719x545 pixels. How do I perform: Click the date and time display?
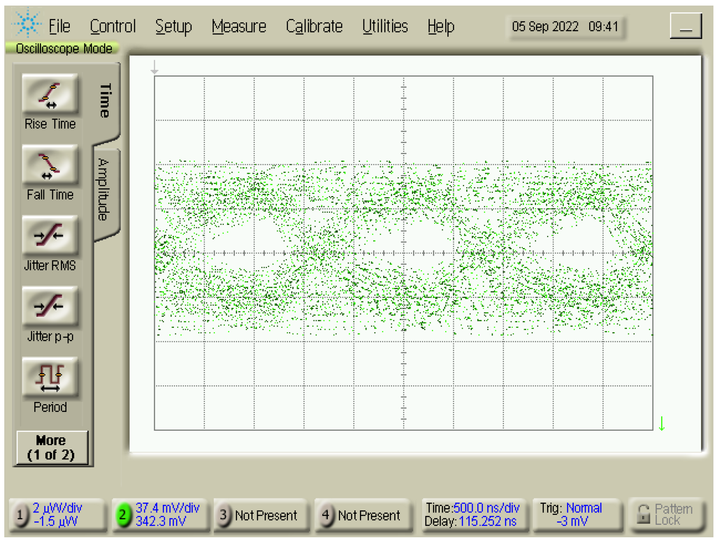pyautogui.click(x=566, y=27)
